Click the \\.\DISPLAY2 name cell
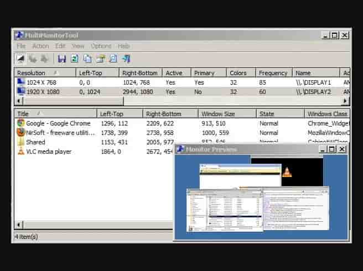363x271 pixels. click(314, 92)
